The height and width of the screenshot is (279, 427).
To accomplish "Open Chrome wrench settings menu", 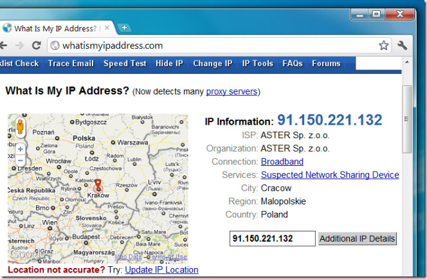I will [x=402, y=45].
